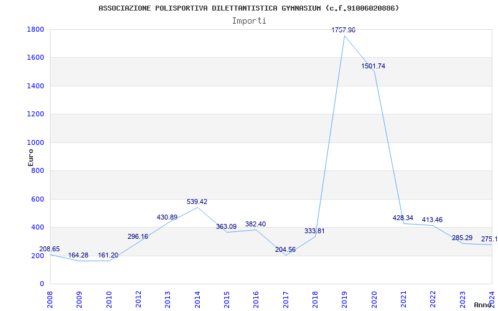Viewport: 498px width, 311px height.
Task: Click the 2021 year tick label
Action: pos(403,300)
